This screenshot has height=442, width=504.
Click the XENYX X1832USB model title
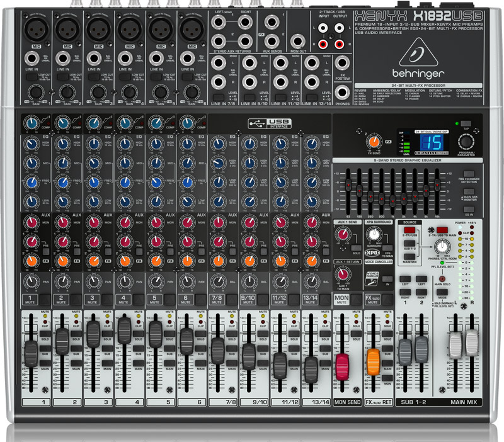[418, 15]
